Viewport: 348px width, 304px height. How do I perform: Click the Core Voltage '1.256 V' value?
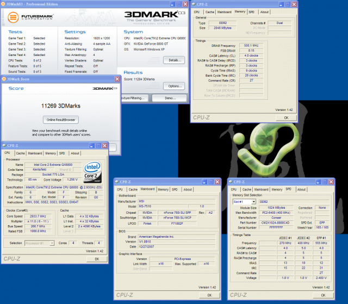(72, 179)
